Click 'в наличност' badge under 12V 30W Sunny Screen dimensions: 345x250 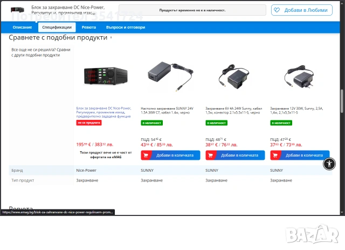tap(281, 123)
